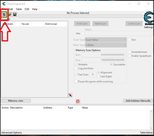Click the Stop address field
Viewport: 154px width, 136px height.
point(103,60)
